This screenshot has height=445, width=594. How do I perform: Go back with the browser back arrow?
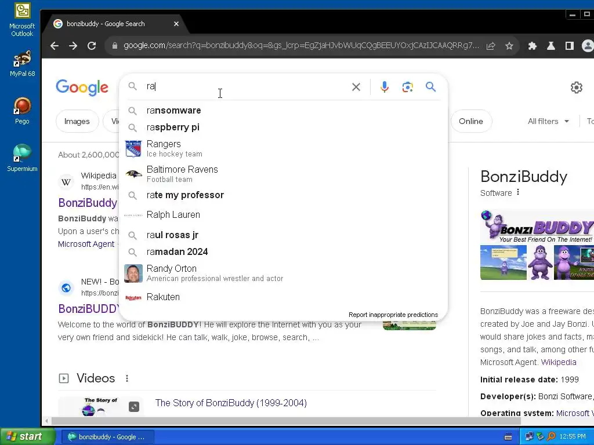55,46
